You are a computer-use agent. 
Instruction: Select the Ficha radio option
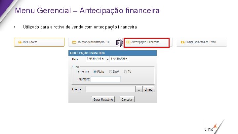[95, 72]
